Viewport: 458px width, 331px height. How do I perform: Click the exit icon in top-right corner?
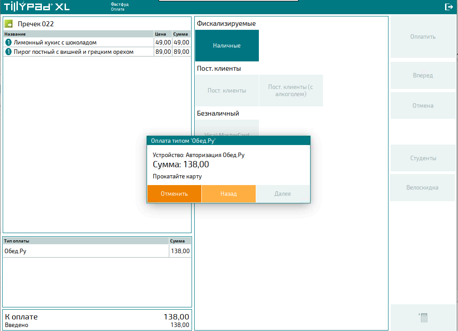(449, 7)
